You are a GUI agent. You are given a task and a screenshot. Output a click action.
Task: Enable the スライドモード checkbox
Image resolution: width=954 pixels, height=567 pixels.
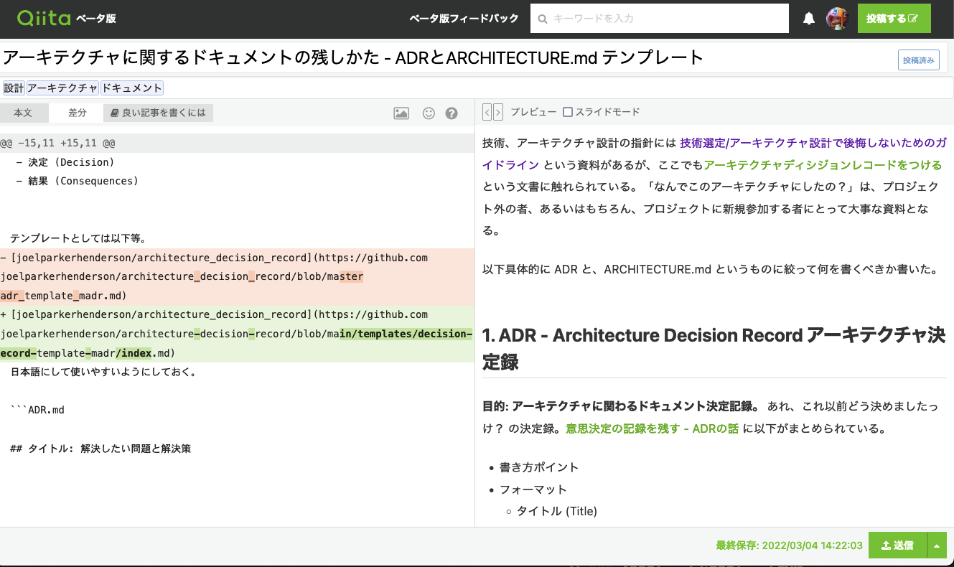[x=568, y=112]
